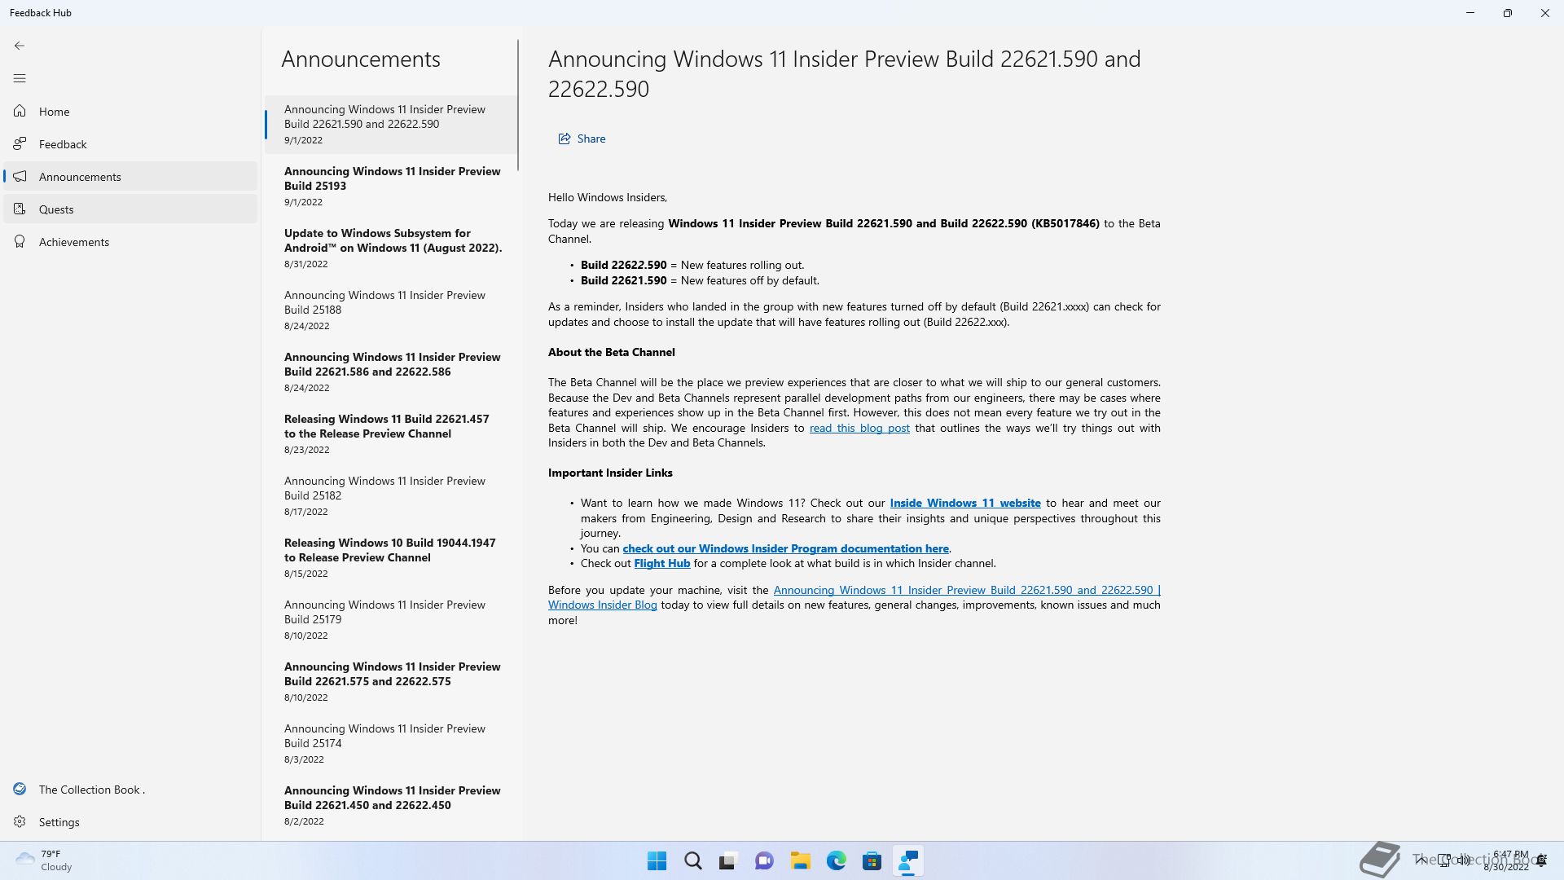
Task: Select Announcements in the sidebar
Action: click(x=130, y=177)
